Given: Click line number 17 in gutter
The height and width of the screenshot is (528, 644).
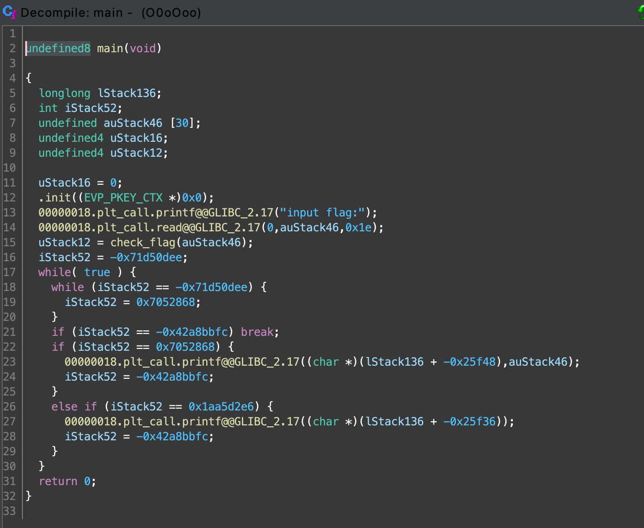Looking at the screenshot, I should (9, 272).
